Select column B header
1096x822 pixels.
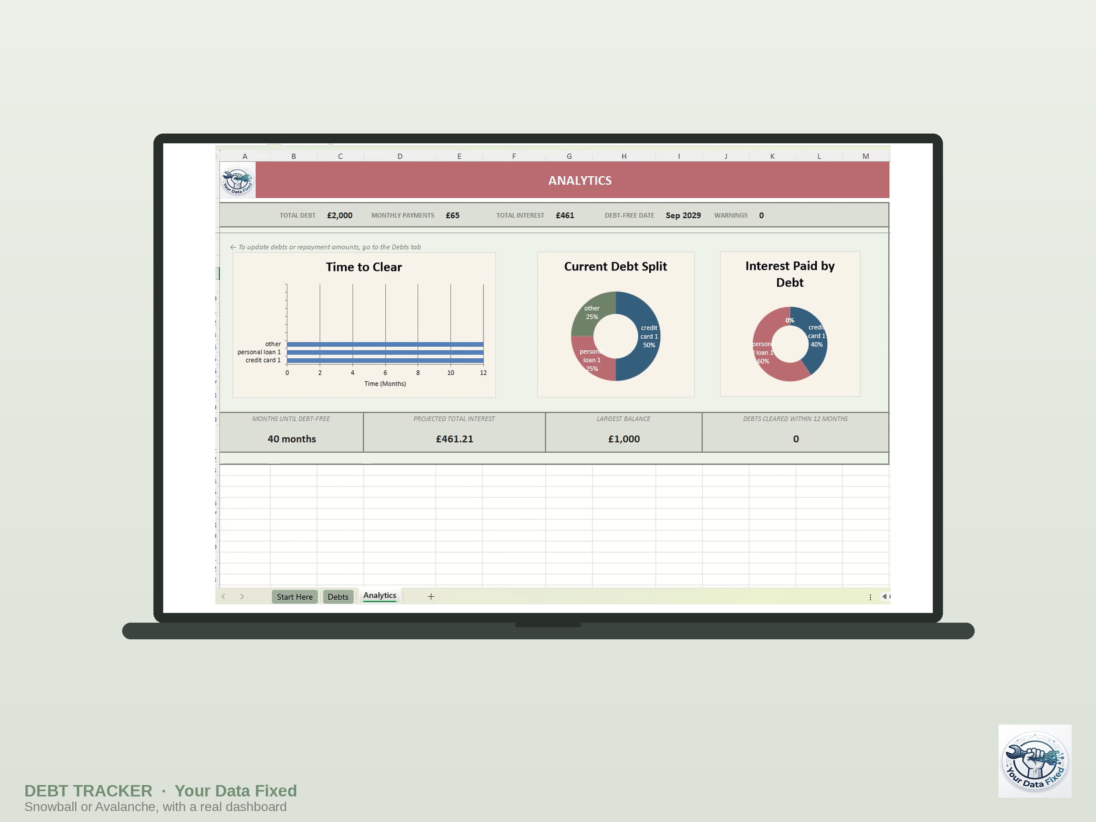pos(294,156)
